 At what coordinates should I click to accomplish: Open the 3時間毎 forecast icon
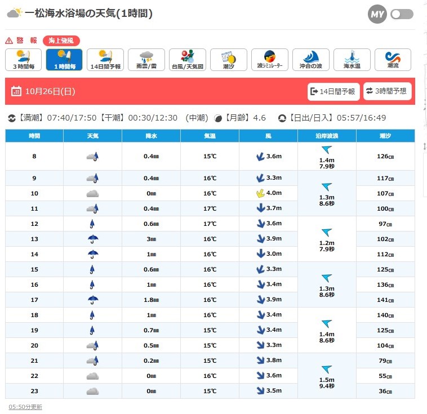pos(24,59)
